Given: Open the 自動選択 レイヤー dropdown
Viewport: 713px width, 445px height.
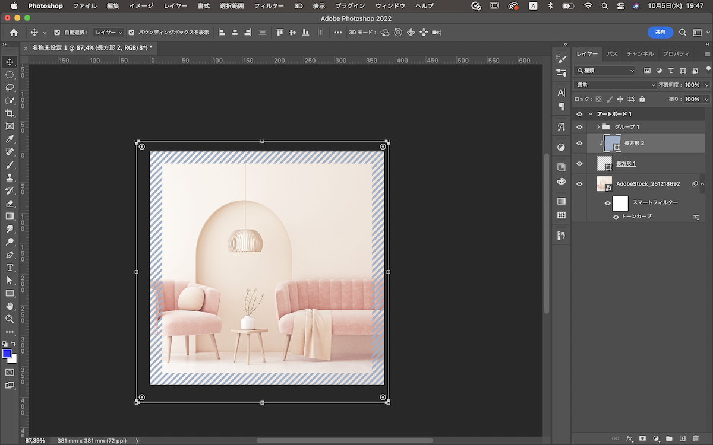Looking at the screenshot, I should (108, 33).
